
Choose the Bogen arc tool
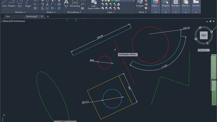coord(28,3)
